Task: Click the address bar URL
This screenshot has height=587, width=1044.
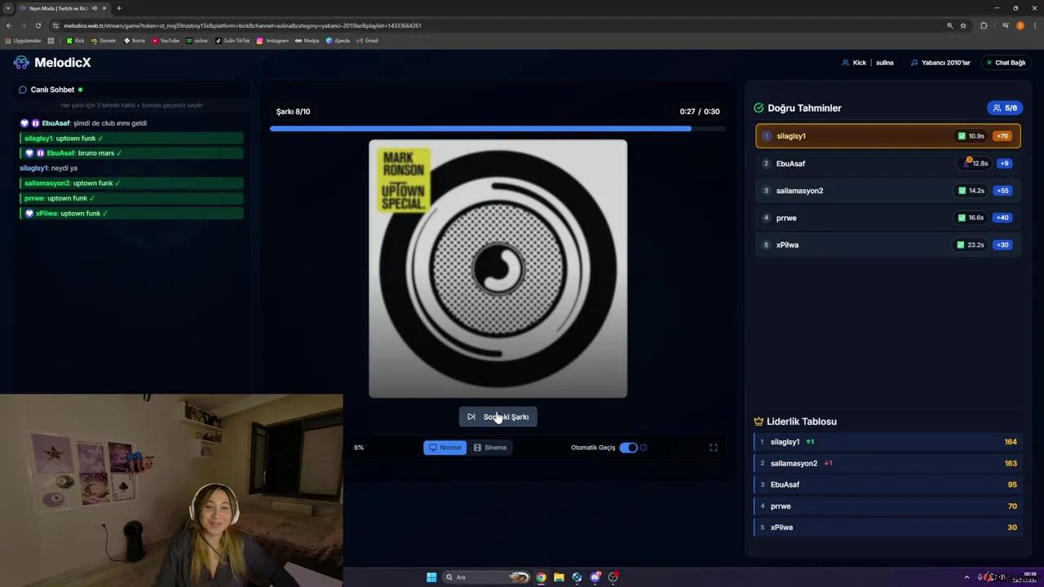Action: (x=242, y=25)
